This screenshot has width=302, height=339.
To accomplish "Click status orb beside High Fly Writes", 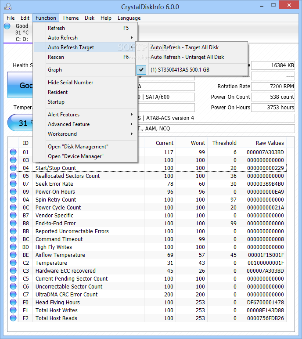I will [13, 247].
